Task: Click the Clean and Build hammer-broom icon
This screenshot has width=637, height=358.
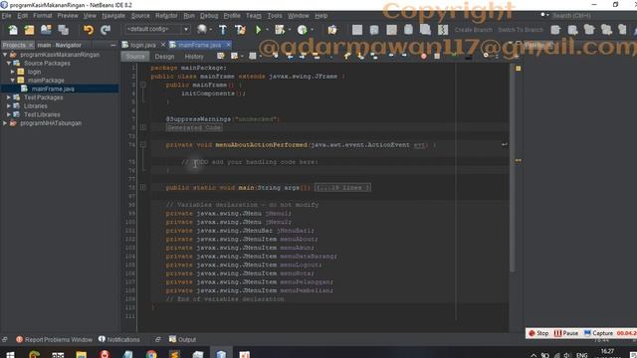Action: pos(240,30)
